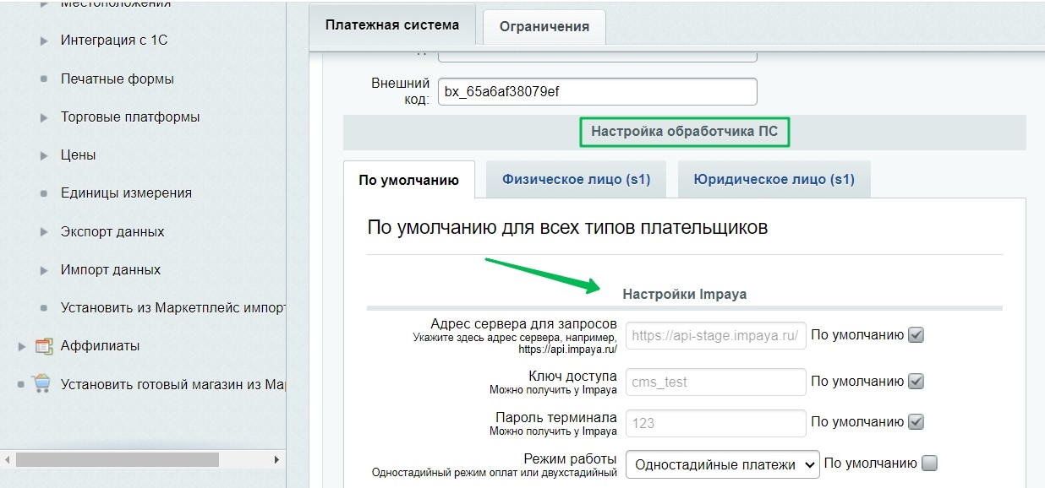This screenshot has width=1045, height=488.
Task: Expand the Цены section arrow
Action: (44, 155)
